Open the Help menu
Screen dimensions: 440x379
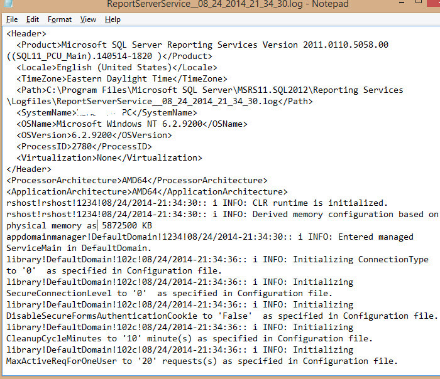point(113,19)
